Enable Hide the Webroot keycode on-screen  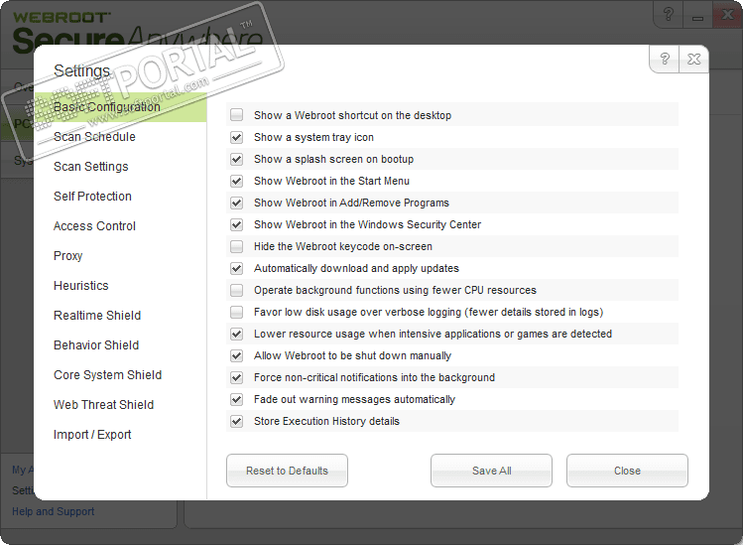236,246
